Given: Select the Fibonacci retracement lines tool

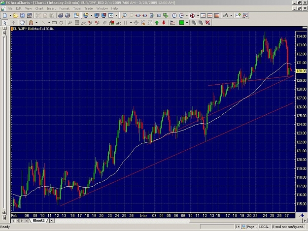Looking at the screenshot, I should pos(77,23).
